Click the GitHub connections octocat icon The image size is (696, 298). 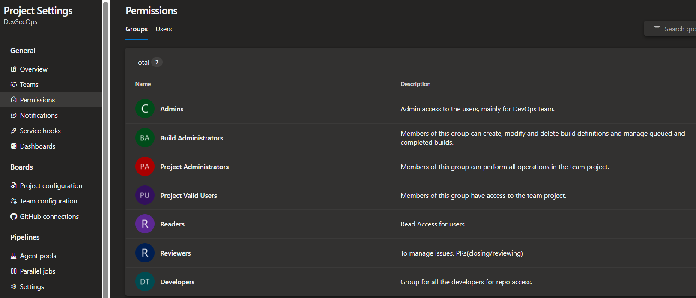(14, 216)
